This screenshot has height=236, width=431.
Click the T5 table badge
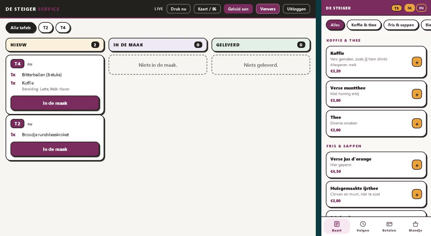point(396,8)
